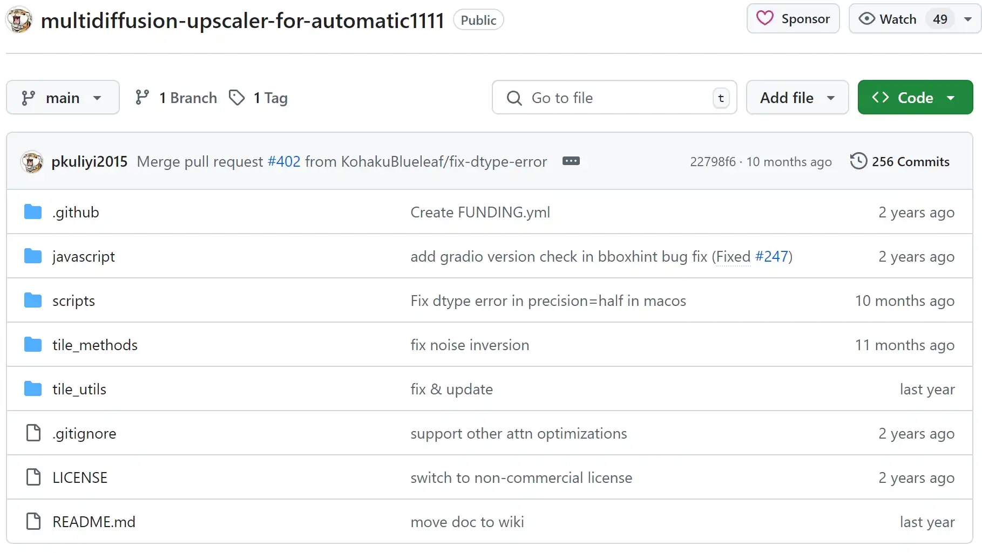Open the tile_utils folder

[x=79, y=390]
